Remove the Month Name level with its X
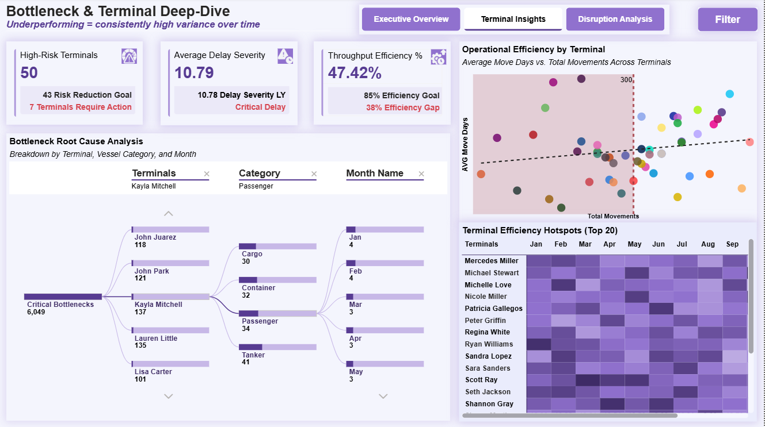 click(x=421, y=174)
